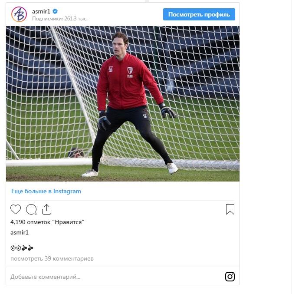This screenshot has width=292, height=294.
Task: View the 4,190 likes count
Action: 47,222
